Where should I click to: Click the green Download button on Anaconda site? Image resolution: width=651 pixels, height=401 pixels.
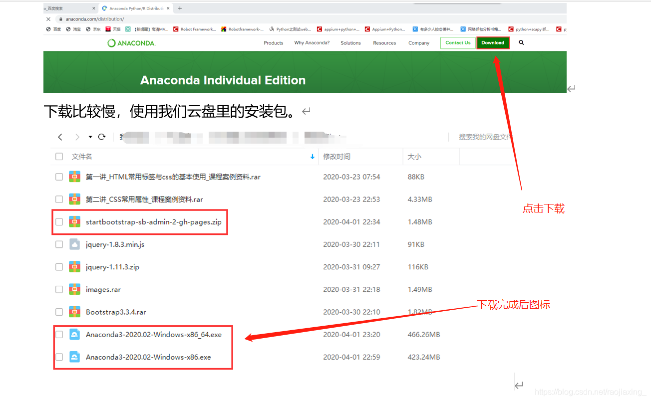[493, 43]
